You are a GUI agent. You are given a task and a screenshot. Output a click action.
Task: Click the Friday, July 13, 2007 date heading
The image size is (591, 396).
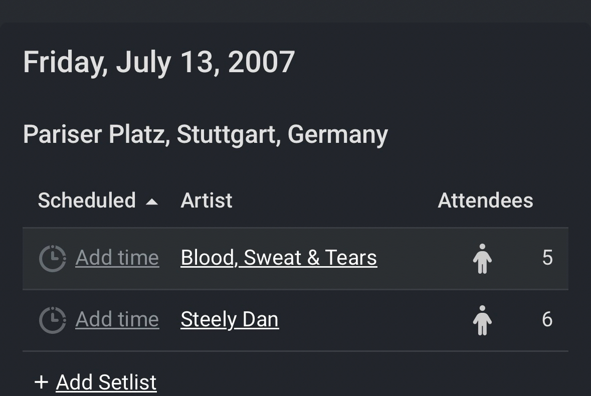click(159, 62)
